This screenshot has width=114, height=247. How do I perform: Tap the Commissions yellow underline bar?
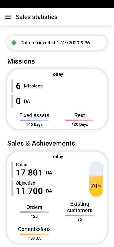34,234
